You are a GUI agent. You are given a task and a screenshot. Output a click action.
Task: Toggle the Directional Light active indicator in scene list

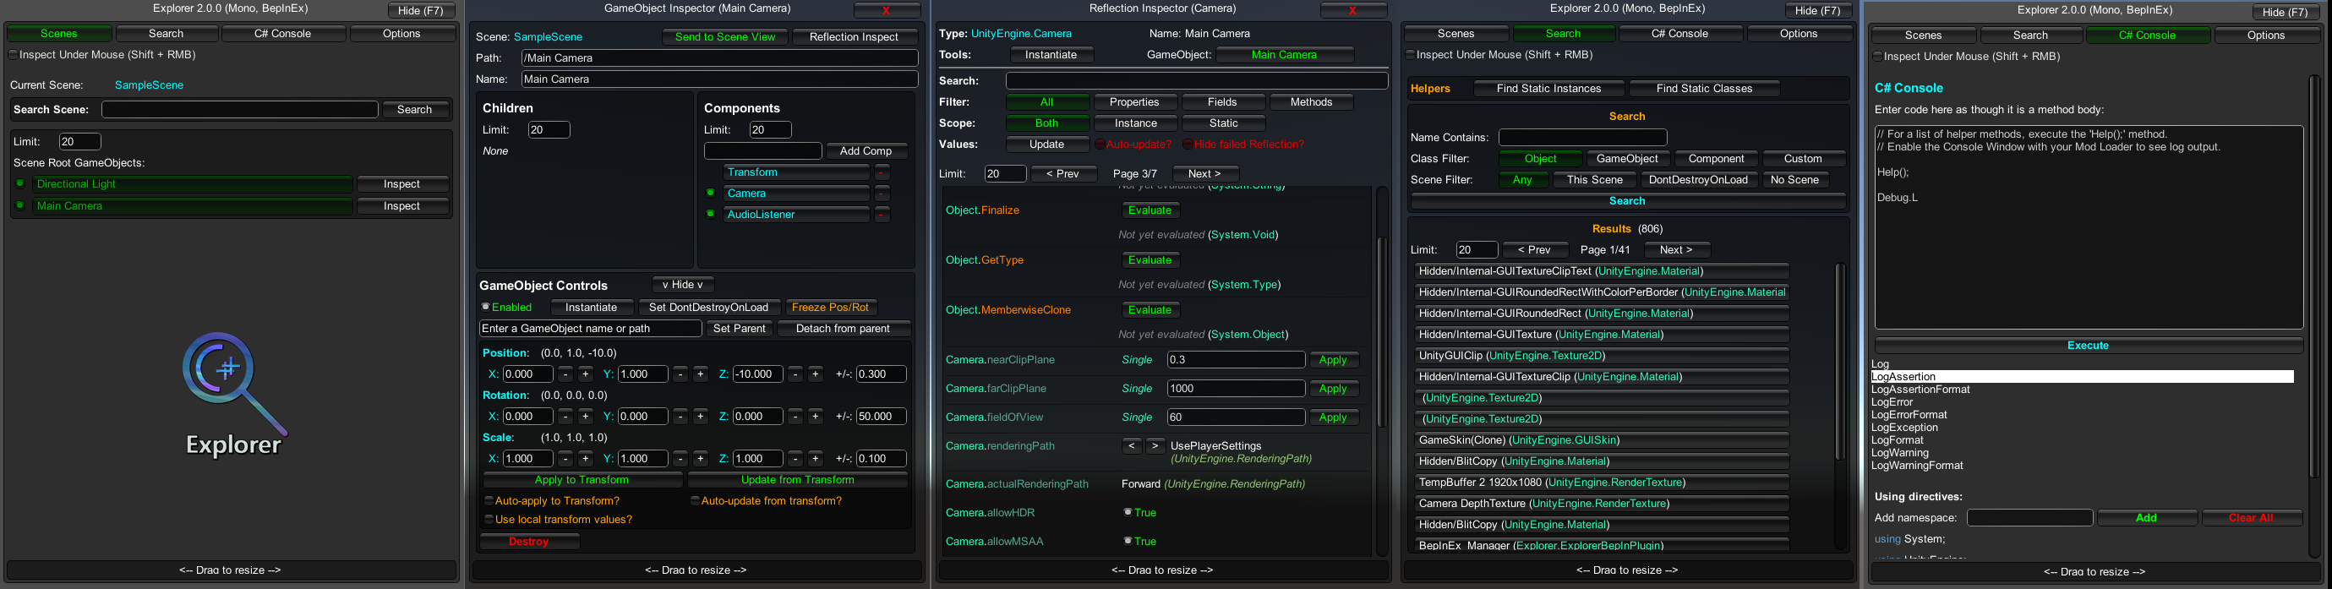click(x=20, y=183)
